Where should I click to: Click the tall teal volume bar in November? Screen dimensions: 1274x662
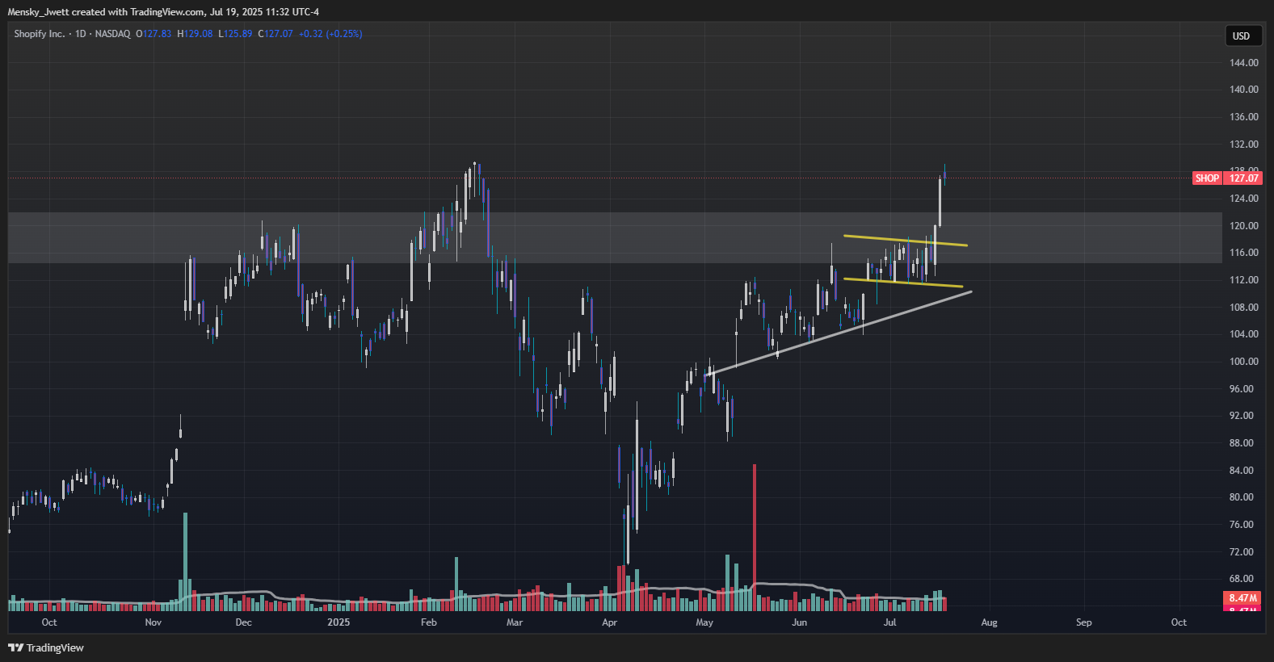185,561
